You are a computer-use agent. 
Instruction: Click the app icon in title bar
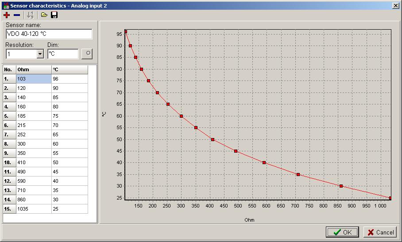point(5,5)
